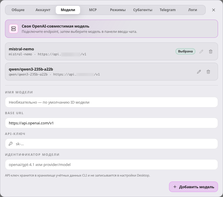Viewport: 223px width, 197px height.
Task: Focus the Имя модели input field
Action: (x=112, y=102)
